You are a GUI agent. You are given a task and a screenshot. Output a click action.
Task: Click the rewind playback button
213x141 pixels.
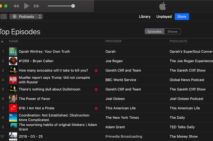pos(16,6)
